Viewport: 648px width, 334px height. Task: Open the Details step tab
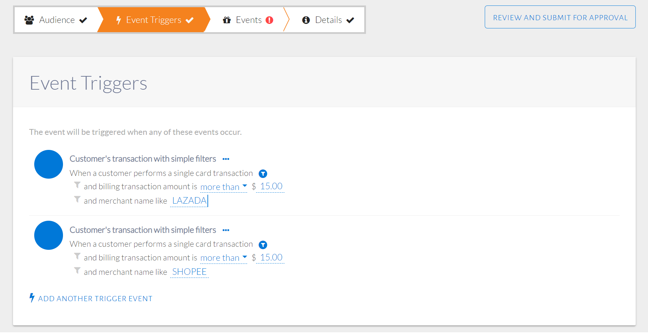[x=328, y=20]
